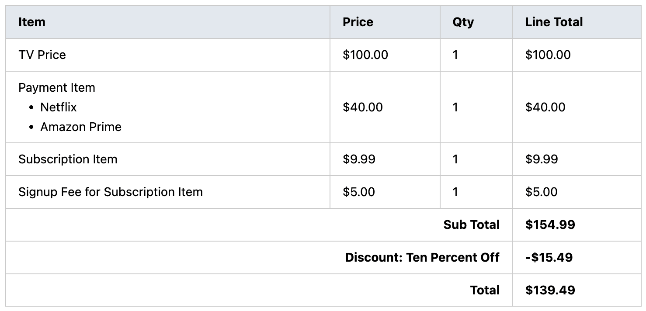Click the $154.99 sub total amount

coord(550,225)
